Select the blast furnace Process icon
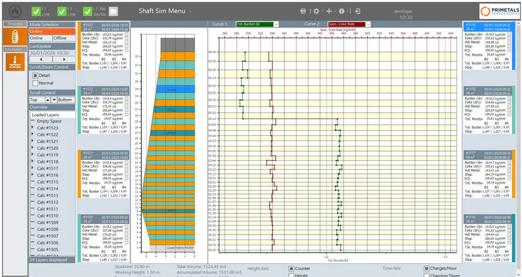522x277 pixels. point(15,36)
